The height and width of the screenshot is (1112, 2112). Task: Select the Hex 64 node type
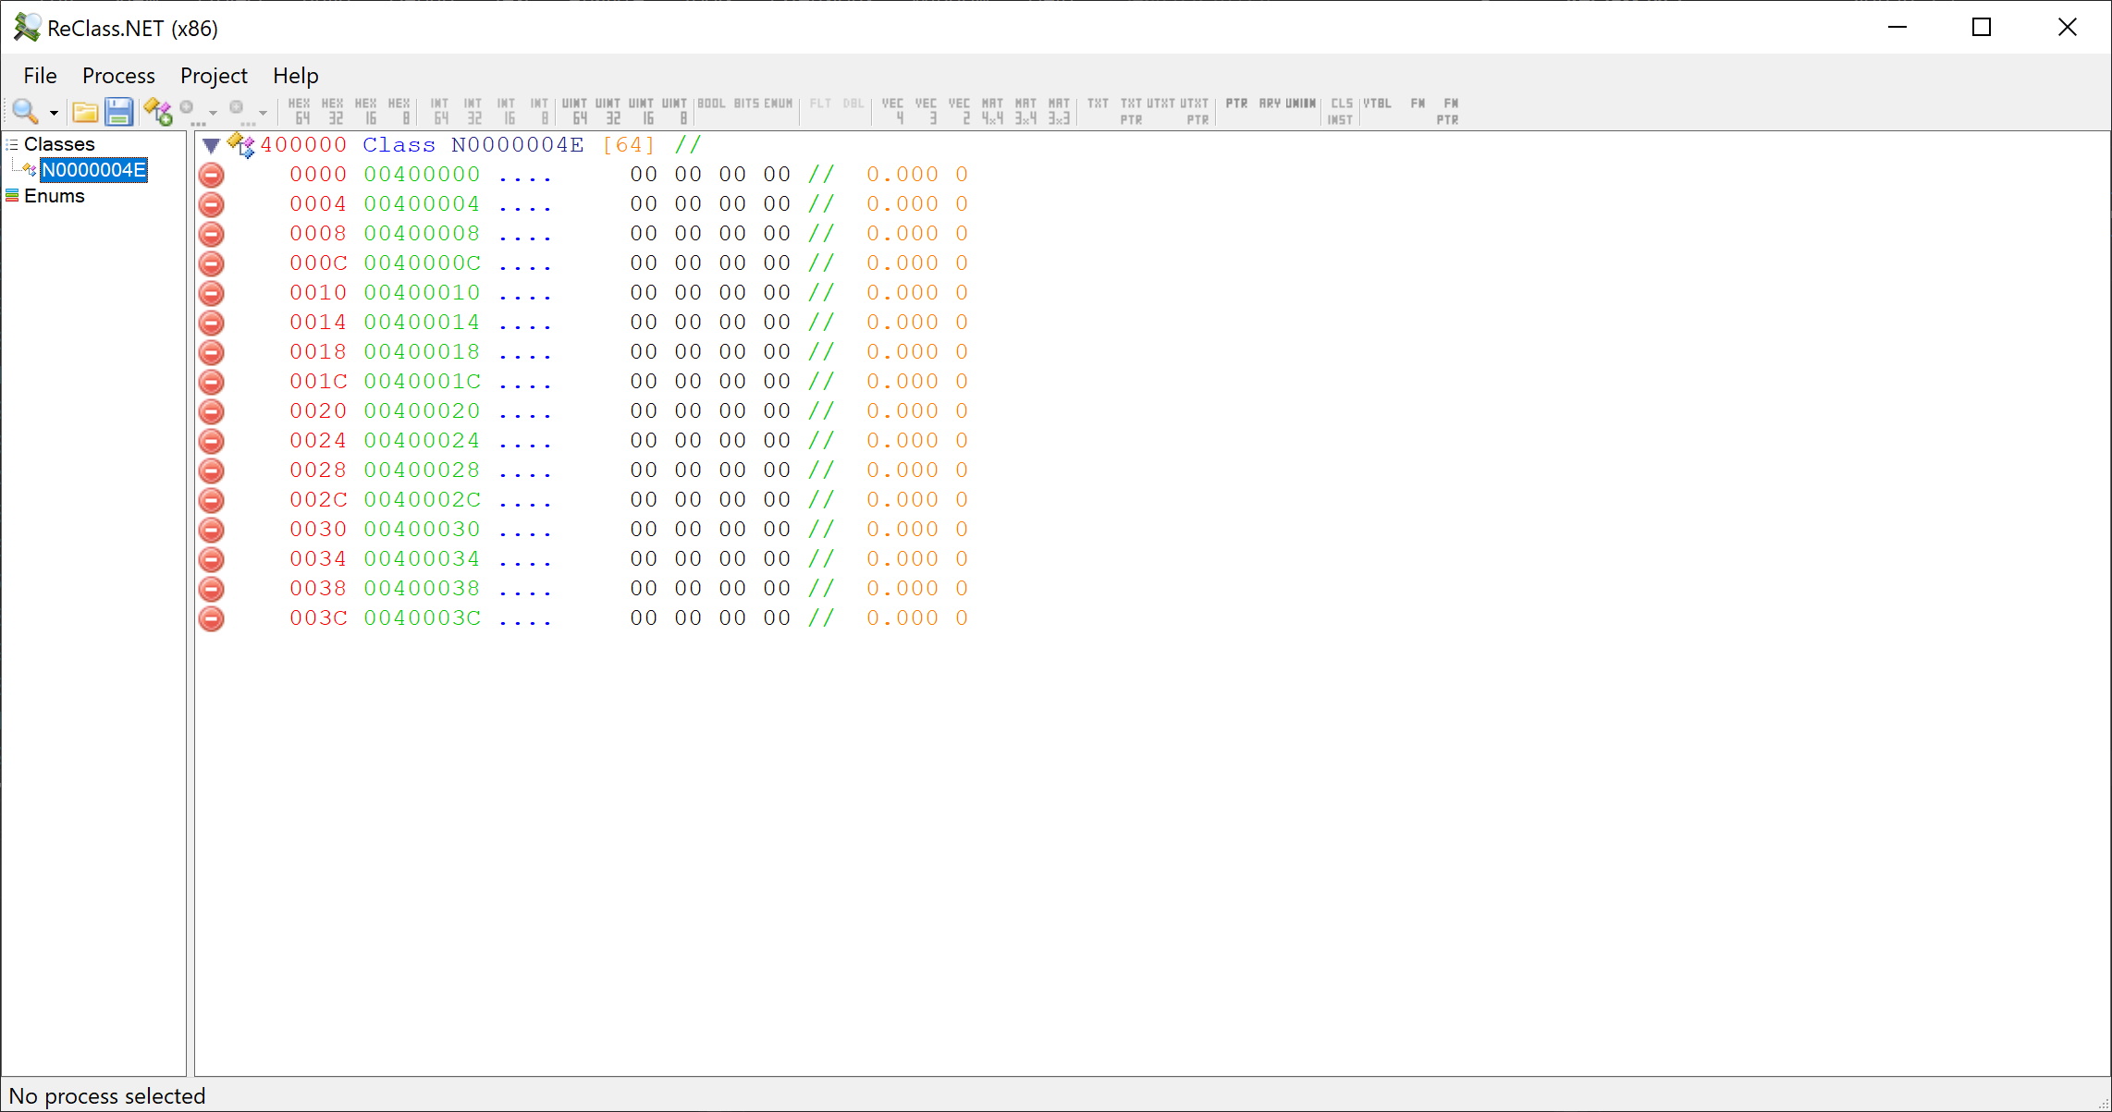pos(300,111)
